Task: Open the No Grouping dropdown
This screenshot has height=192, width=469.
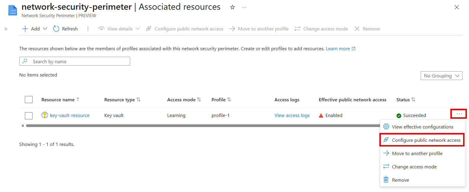Action: 441,76
